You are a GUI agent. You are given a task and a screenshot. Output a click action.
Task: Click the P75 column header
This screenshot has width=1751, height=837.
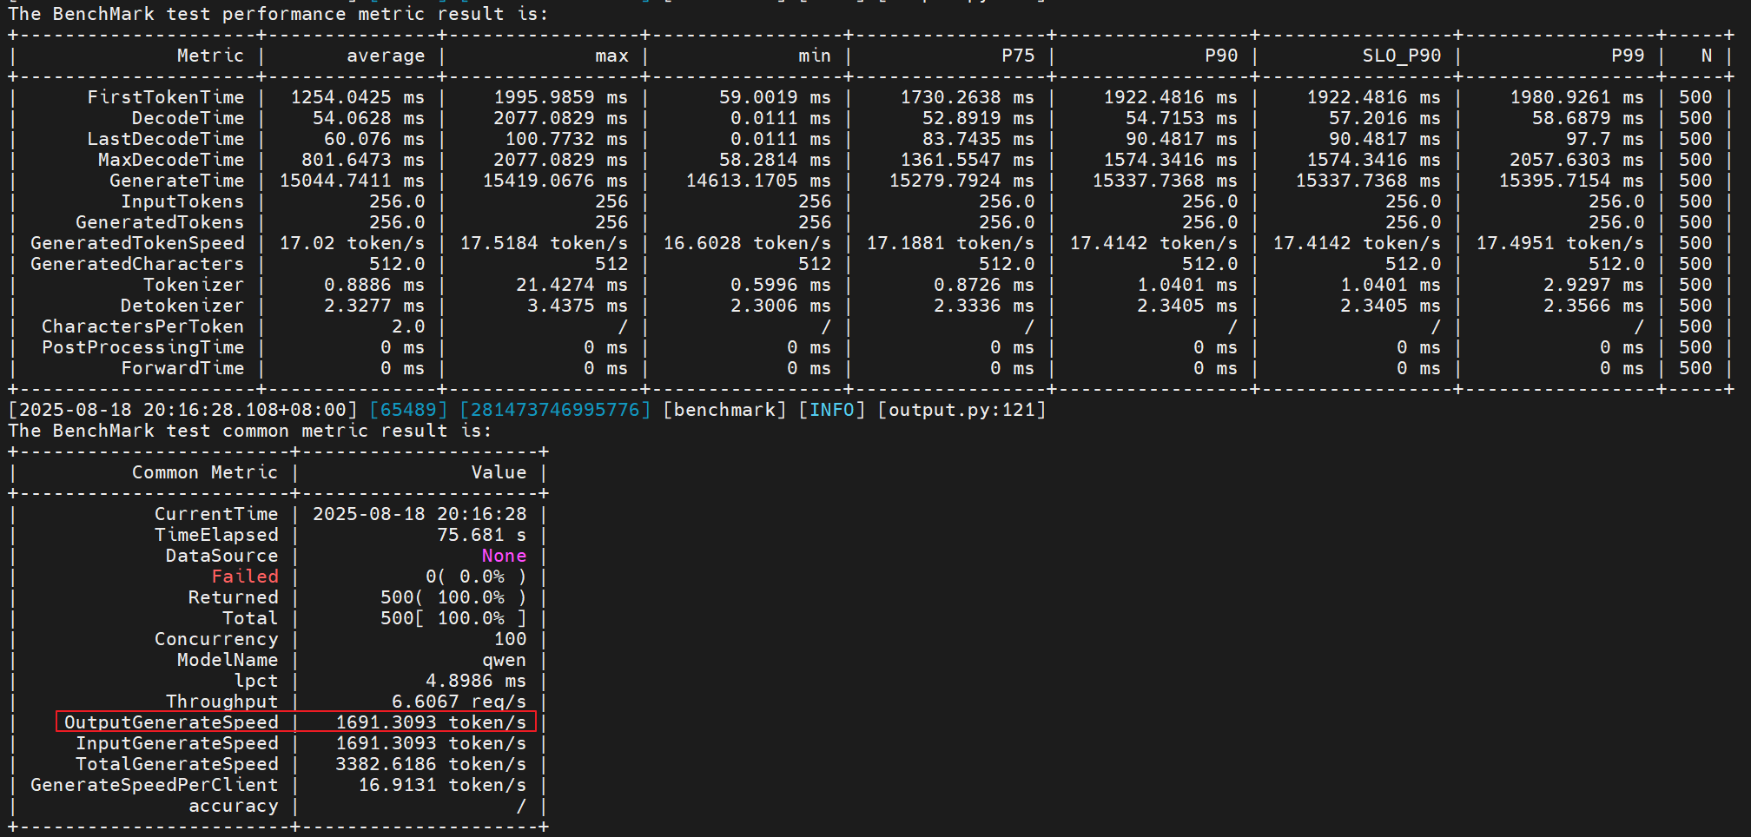(x=1018, y=56)
